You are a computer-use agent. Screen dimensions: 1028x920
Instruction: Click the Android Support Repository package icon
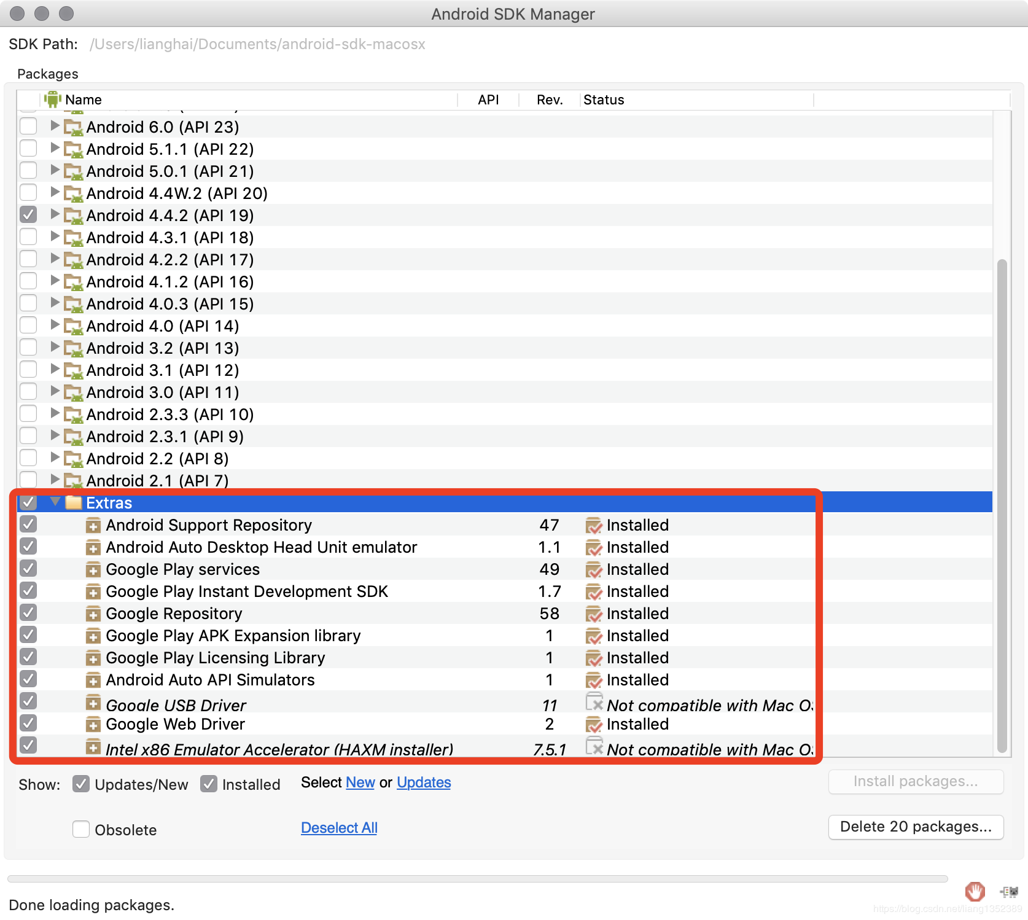pos(93,525)
